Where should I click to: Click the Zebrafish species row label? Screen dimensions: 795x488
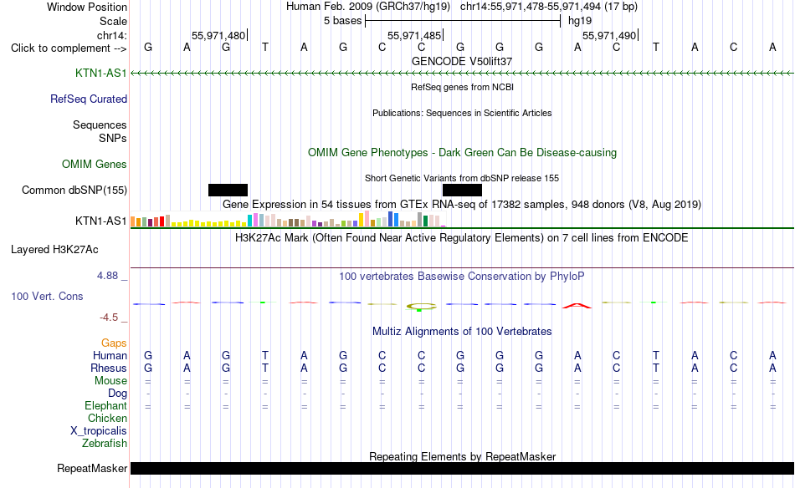(105, 444)
